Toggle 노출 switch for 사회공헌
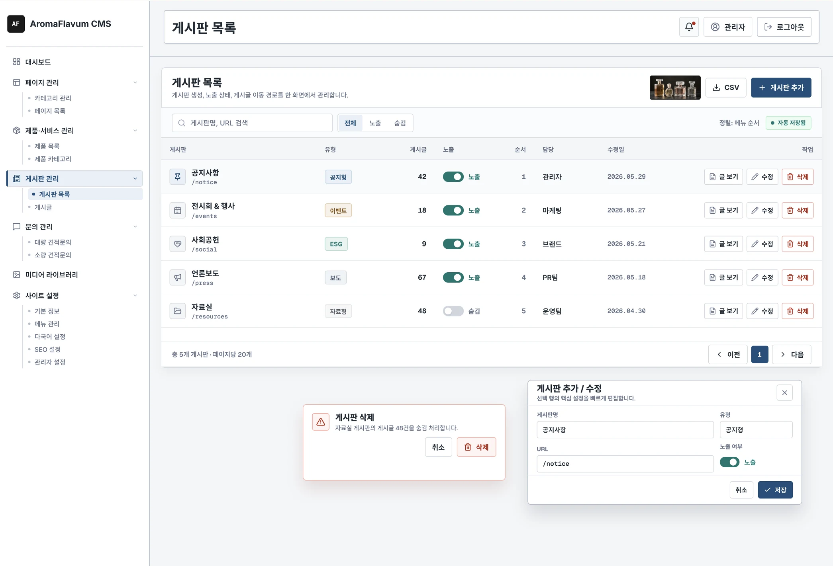The height and width of the screenshot is (566, 833). [x=453, y=244]
